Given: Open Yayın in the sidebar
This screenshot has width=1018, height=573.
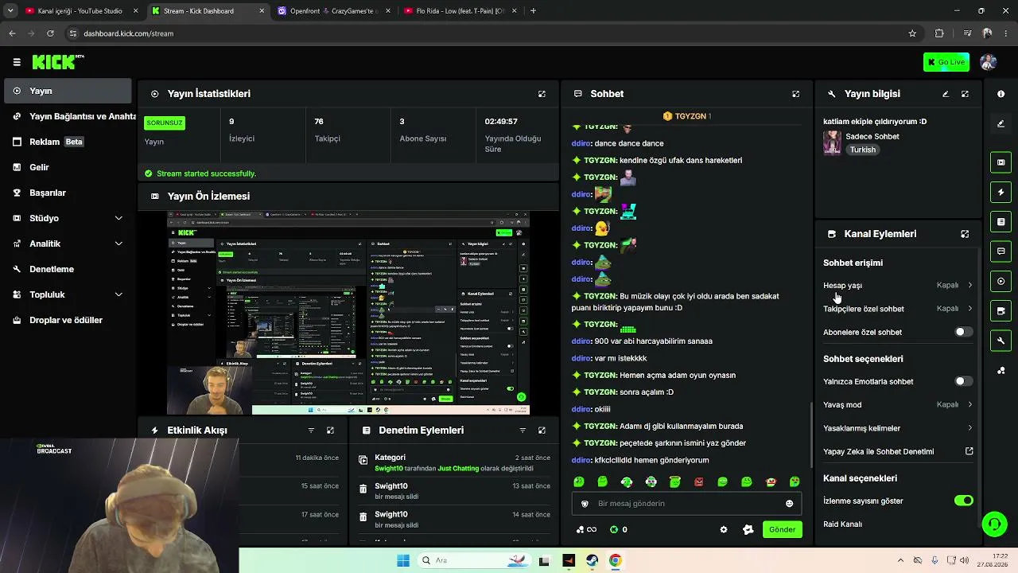Looking at the screenshot, I should [x=67, y=91].
